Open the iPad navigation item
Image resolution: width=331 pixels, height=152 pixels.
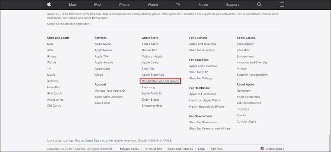pos(97,5)
